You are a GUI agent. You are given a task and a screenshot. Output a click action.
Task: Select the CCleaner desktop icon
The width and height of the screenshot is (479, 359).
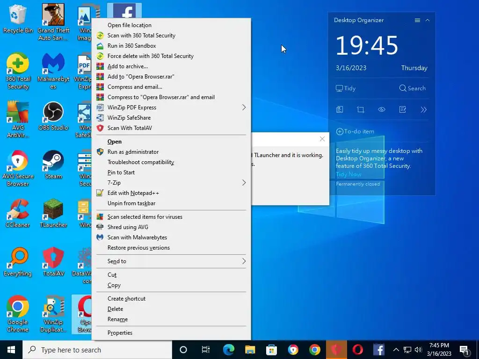[18, 213]
